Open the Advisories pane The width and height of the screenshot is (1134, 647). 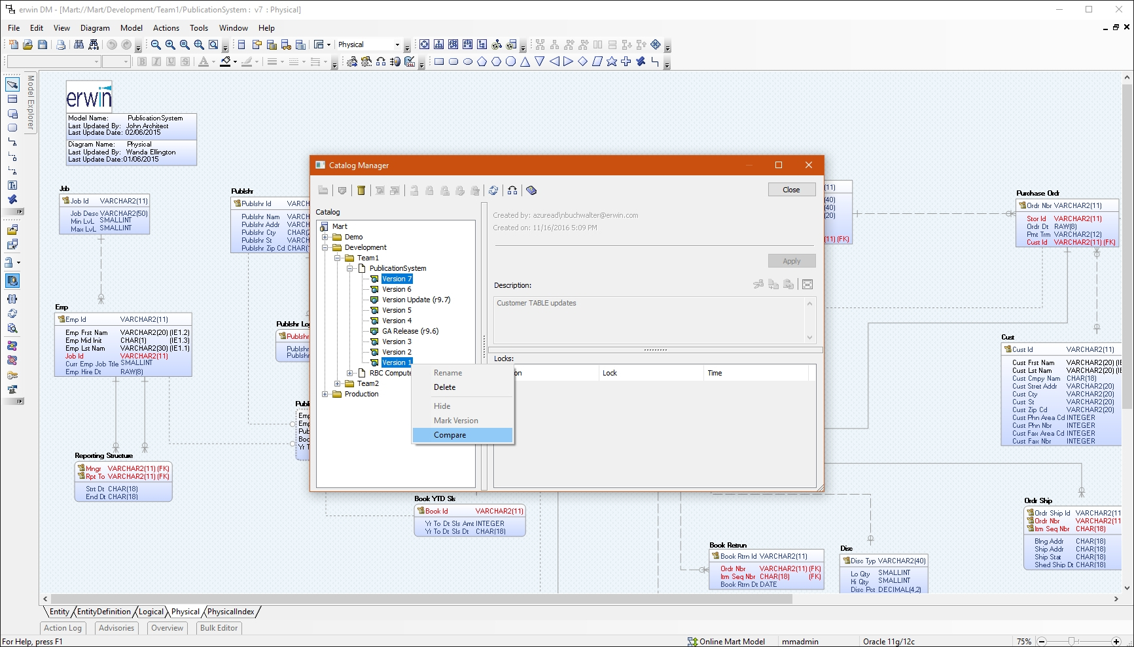pyautogui.click(x=116, y=628)
